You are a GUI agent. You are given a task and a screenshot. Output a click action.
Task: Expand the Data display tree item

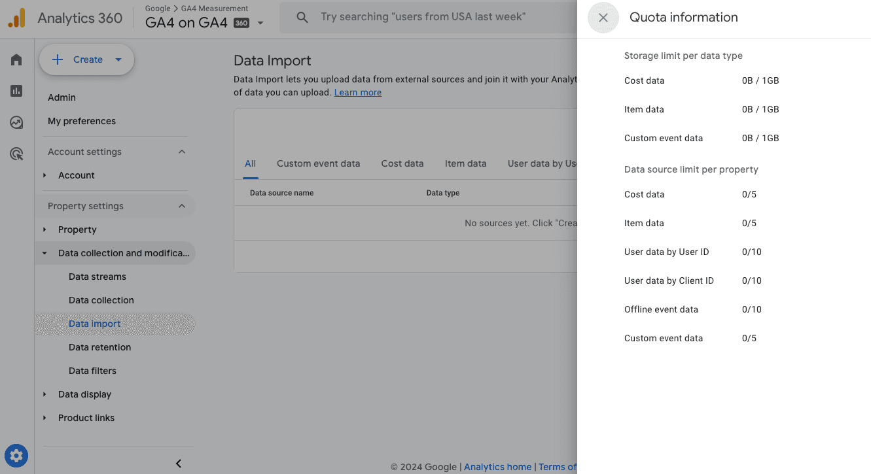[44, 394]
